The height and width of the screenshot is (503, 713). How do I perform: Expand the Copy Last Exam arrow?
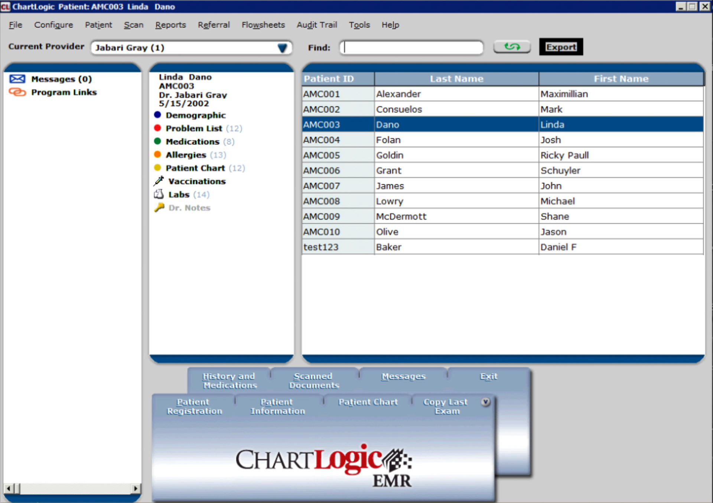coord(485,402)
